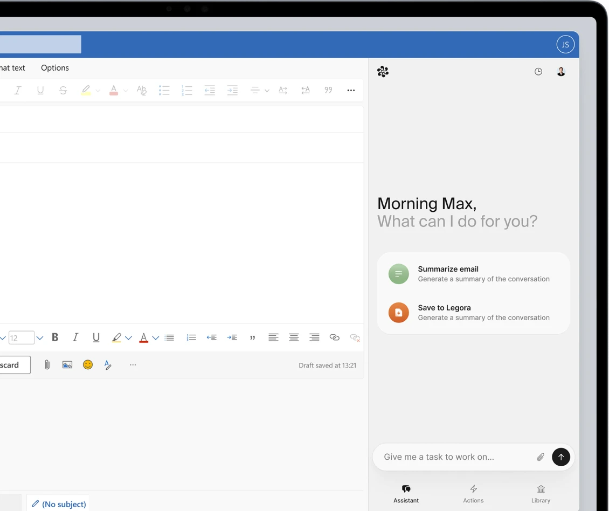Click the font size box showing 12
Viewport: 609px width, 511px height.
point(22,337)
